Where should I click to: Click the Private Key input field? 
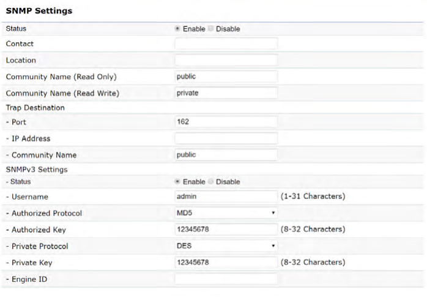[x=226, y=263]
